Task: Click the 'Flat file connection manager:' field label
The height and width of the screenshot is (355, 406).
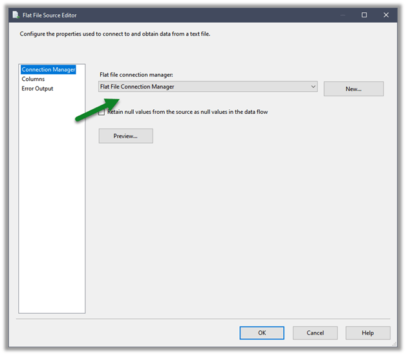Action: 136,75
